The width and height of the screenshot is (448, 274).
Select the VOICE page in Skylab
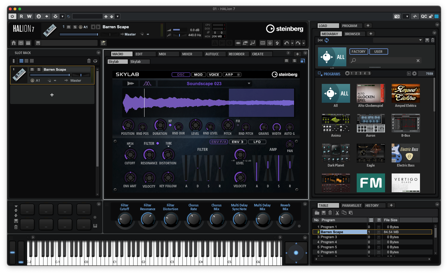click(x=214, y=74)
